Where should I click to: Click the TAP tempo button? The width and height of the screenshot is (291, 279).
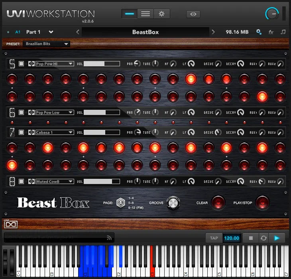tap(214, 238)
